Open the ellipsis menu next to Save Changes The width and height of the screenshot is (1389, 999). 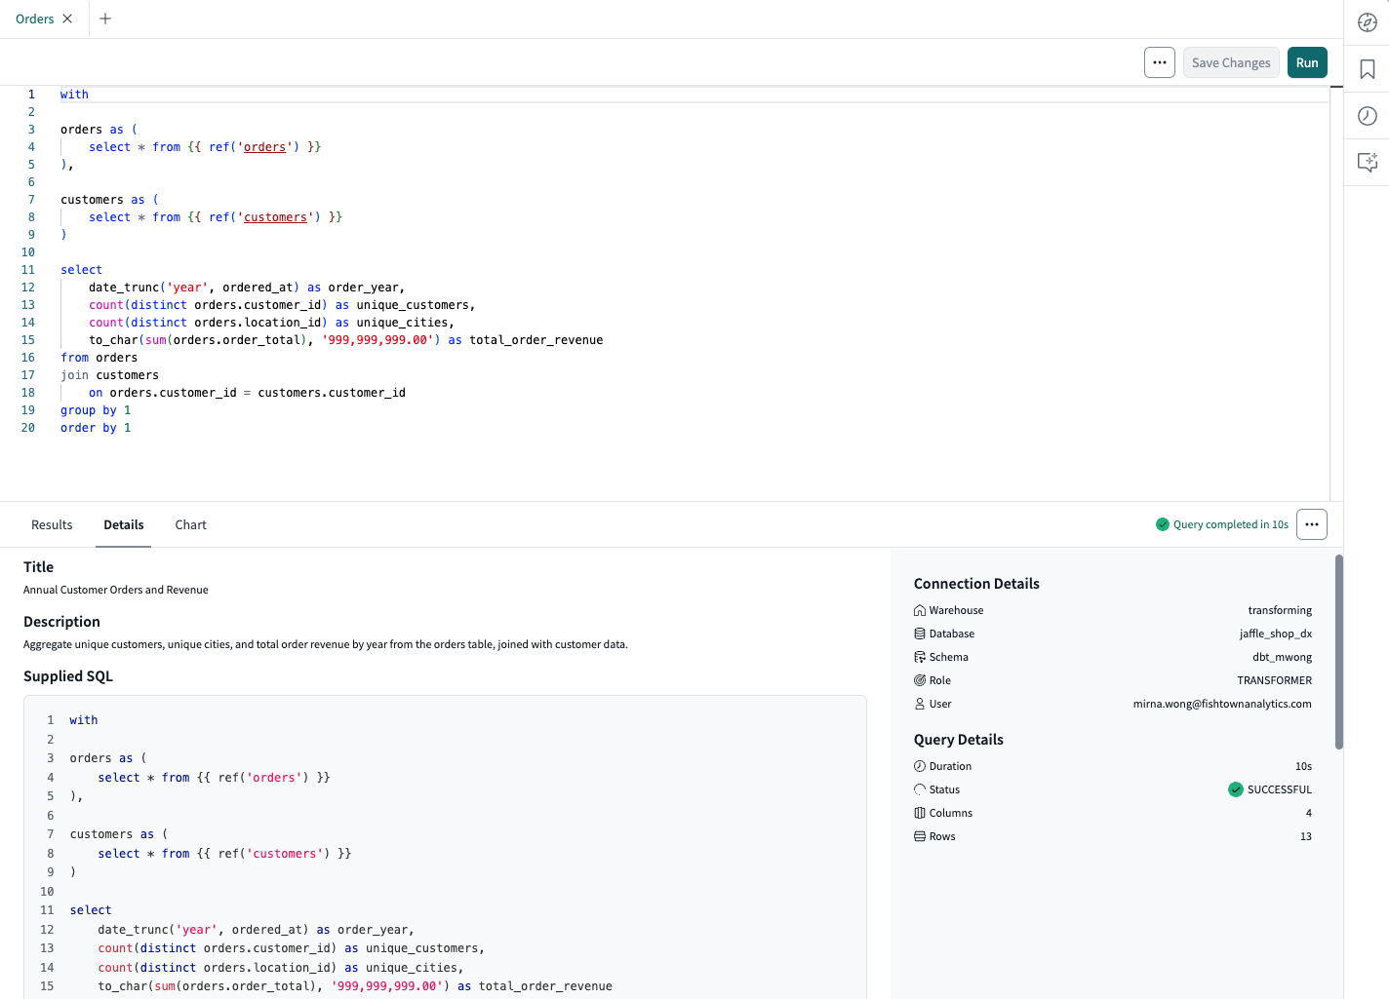pos(1159,61)
